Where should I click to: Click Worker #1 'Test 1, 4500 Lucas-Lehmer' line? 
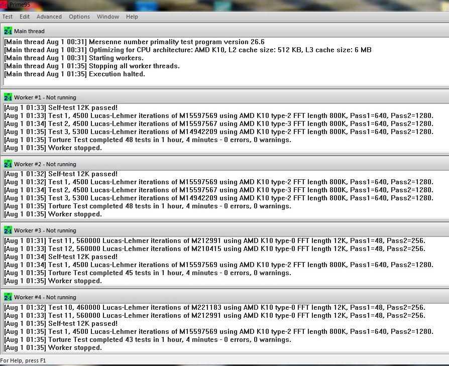(x=219, y=115)
